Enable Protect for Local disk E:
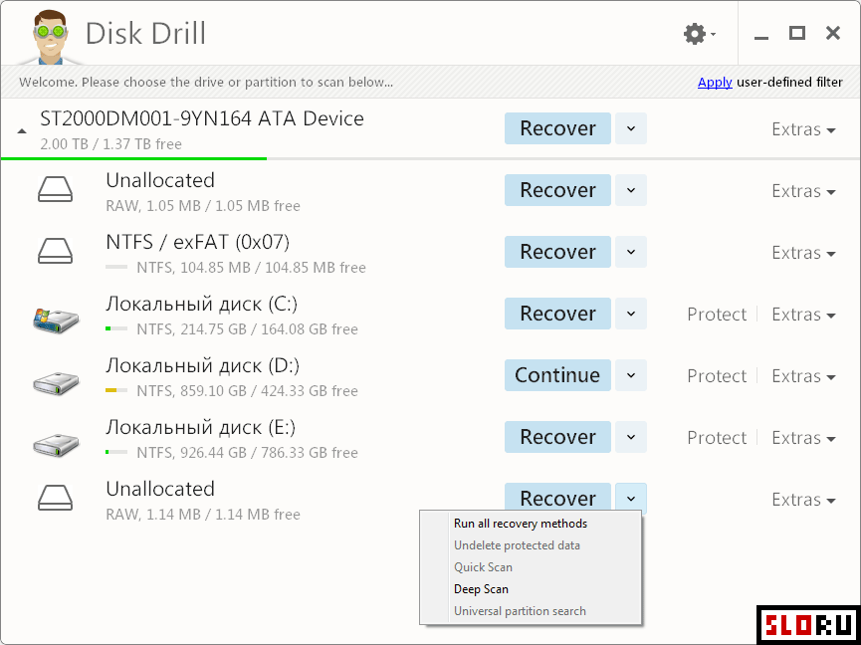 click(x=717, y=438)
